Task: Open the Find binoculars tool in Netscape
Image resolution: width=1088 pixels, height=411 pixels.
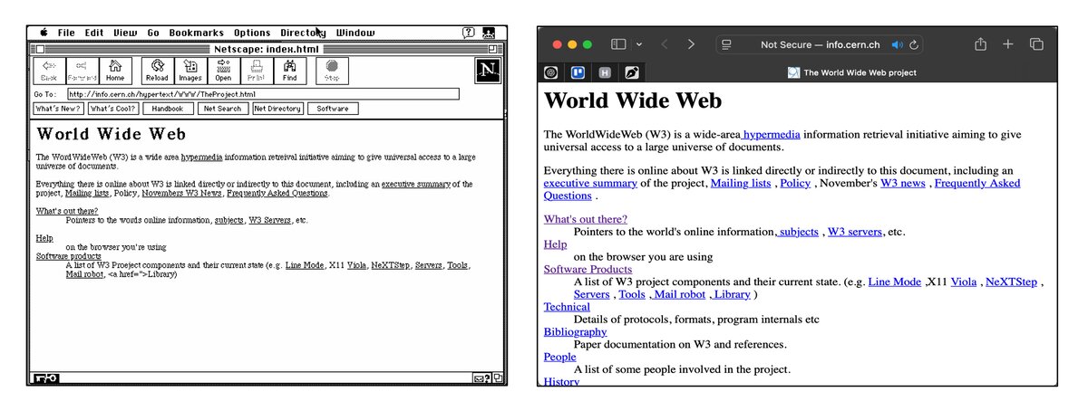Action: [289, 71]
